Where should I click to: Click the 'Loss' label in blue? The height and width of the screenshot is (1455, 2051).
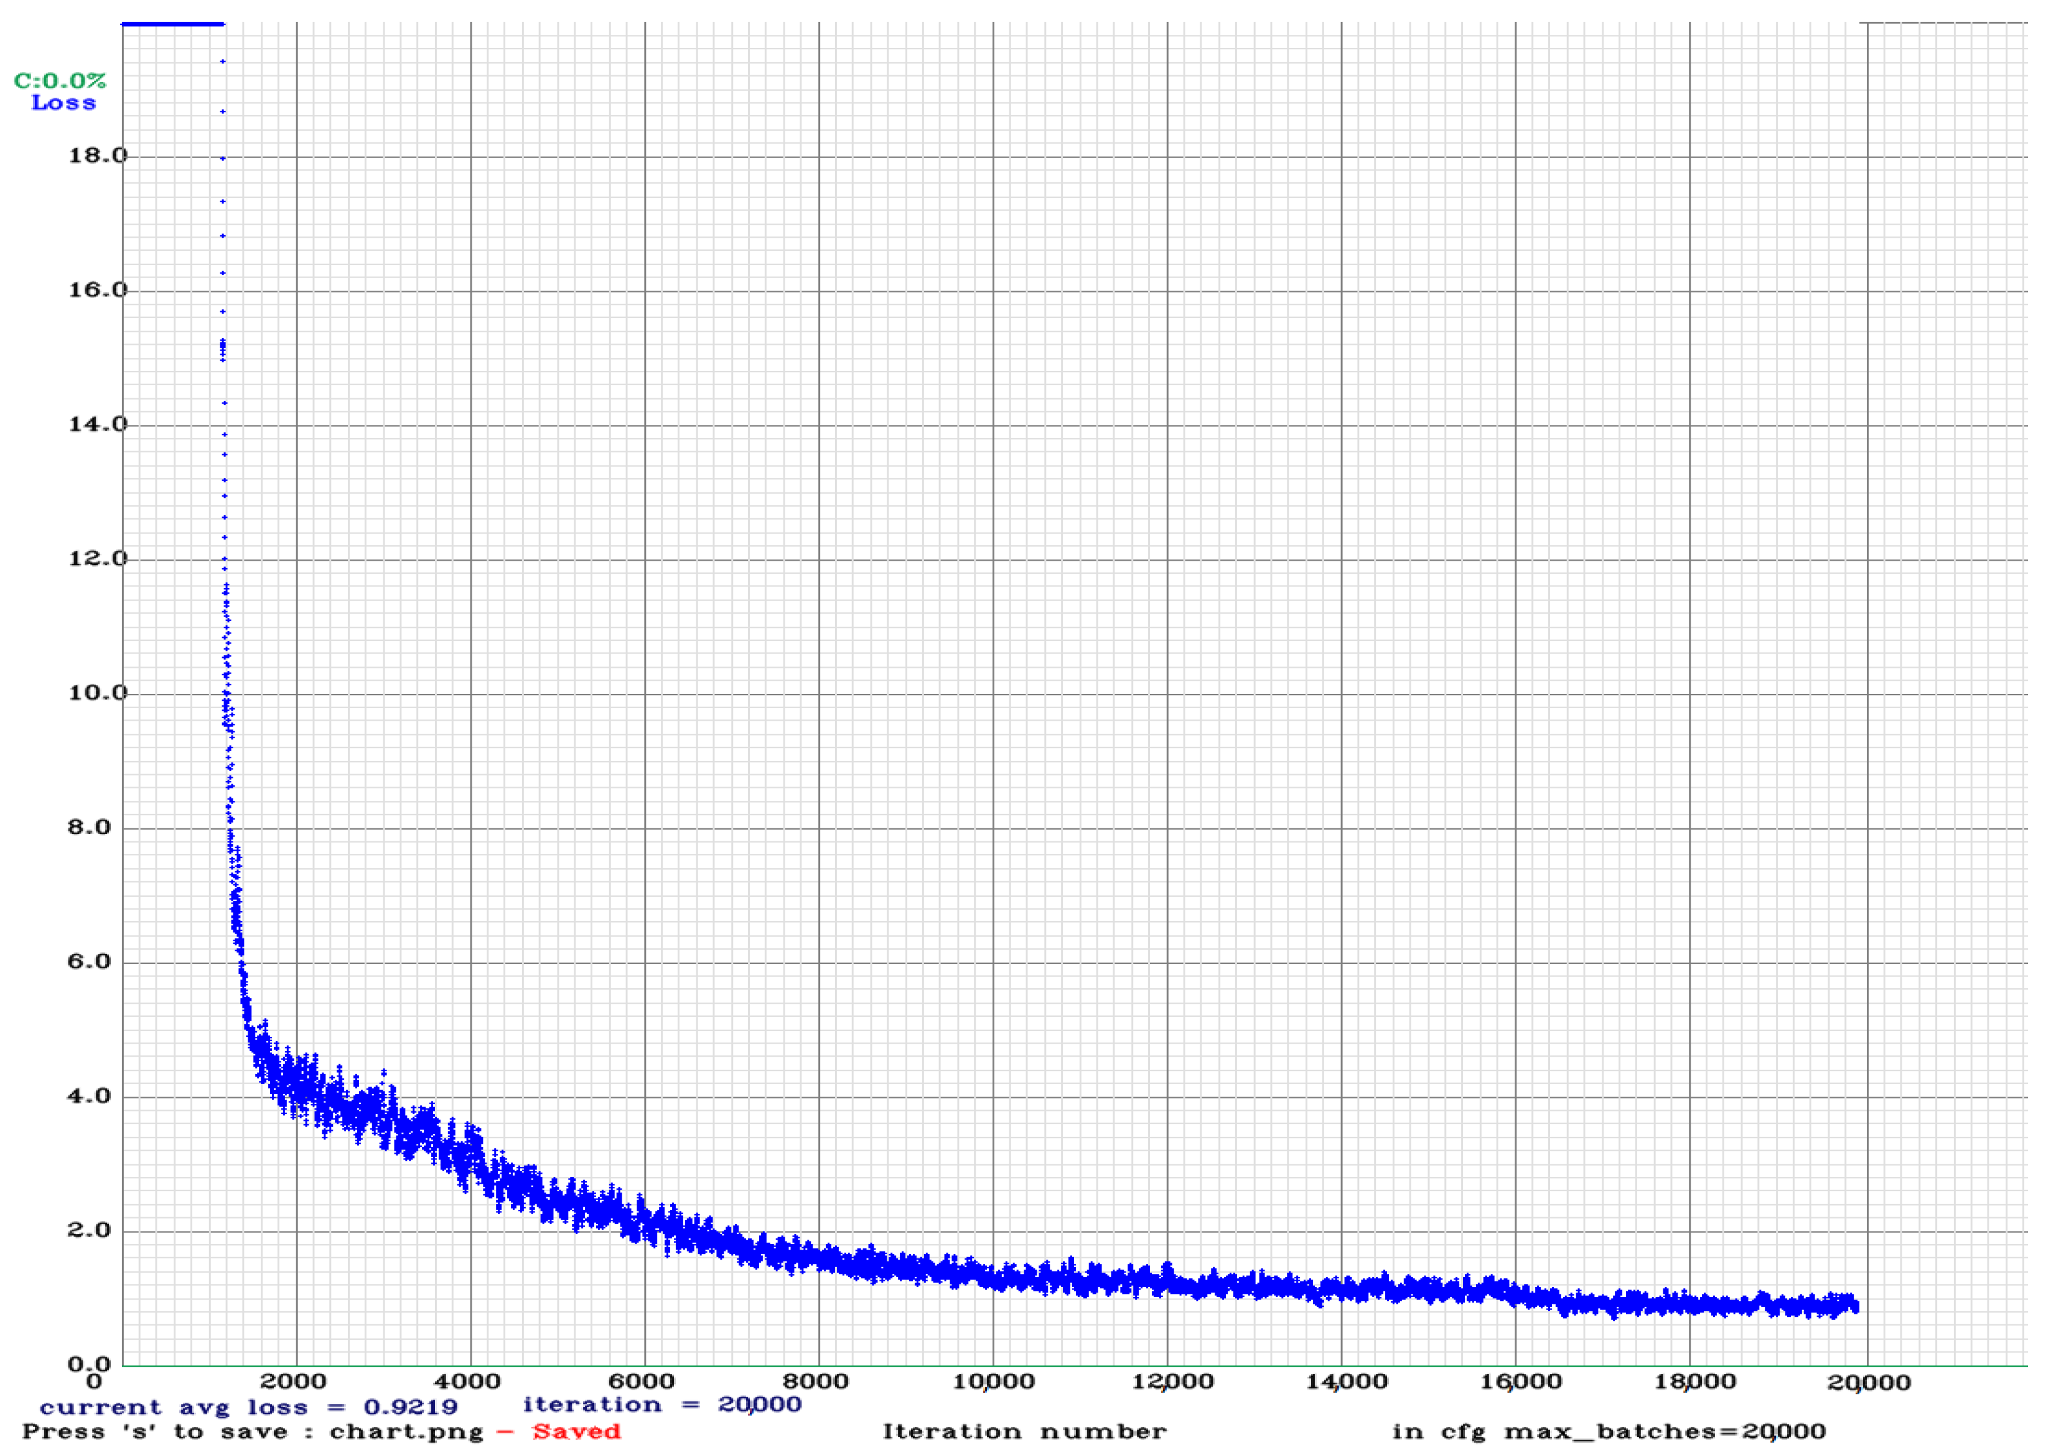tap(63, 103)
